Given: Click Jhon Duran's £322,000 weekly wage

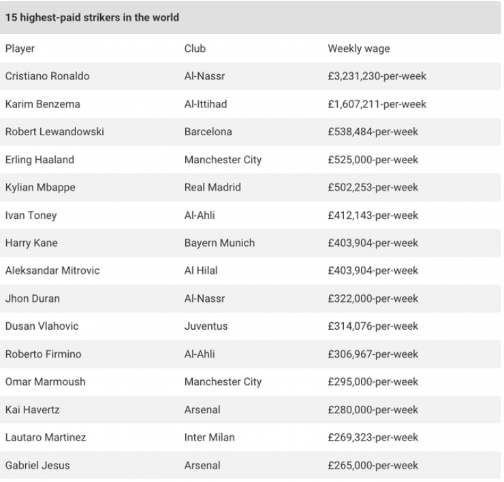Looking at the screenshot, I should coord(373,298).
